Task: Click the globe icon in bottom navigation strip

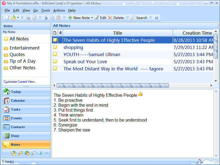Action: pyautogui.click(x=27, y=153)
